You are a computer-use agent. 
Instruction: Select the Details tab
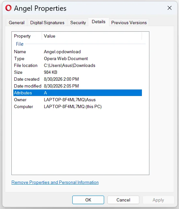99,22
